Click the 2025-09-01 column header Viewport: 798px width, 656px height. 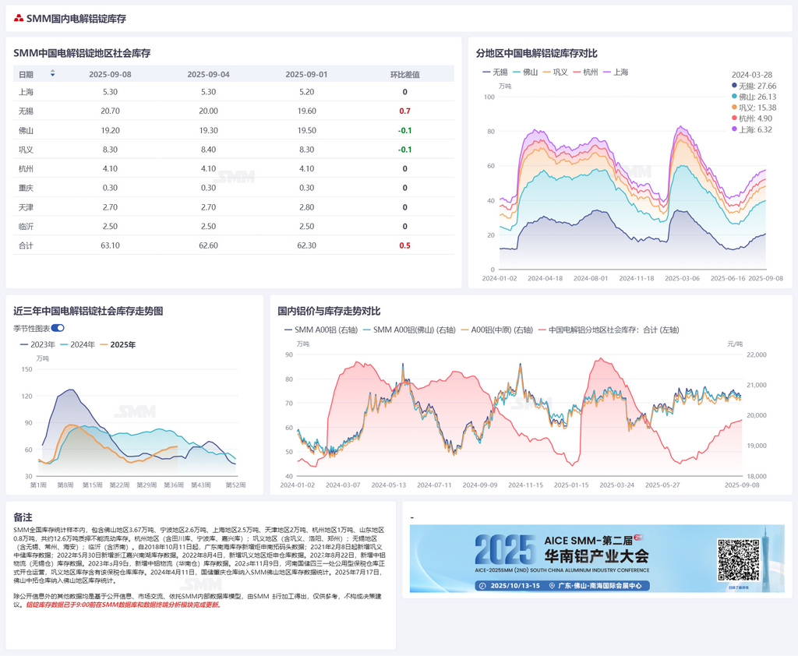(306, 74)
